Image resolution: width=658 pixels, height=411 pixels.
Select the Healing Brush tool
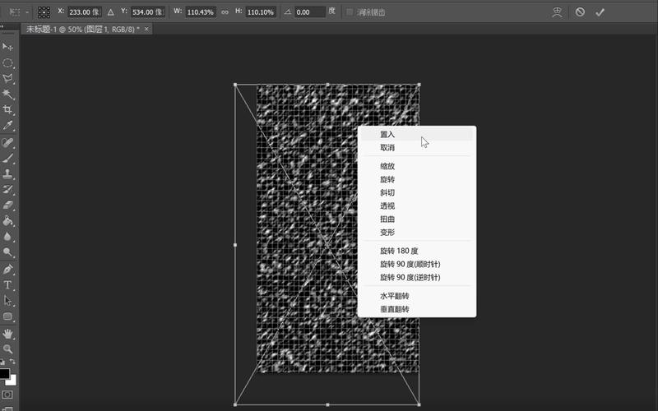(7, 142)
